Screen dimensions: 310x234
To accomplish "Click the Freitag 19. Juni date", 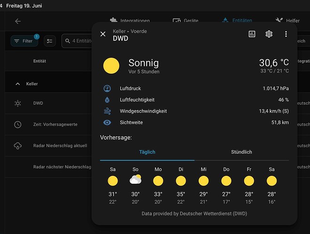I will pyautogui.click(x=24, y=6).
